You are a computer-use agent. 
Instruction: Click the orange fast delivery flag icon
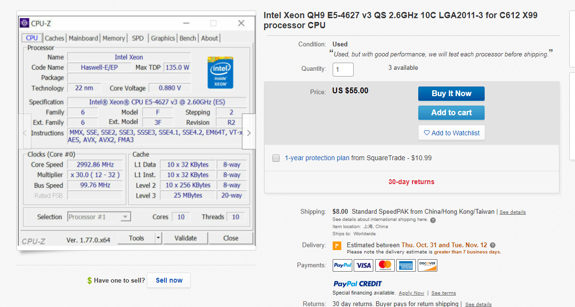point(337,246)
